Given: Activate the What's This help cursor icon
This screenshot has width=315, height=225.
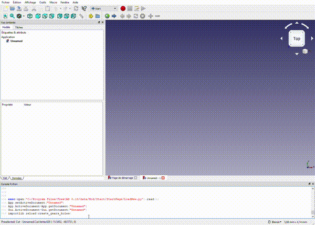Looking at the screenshot, I should pyautogui.click(x=84, y=8).
